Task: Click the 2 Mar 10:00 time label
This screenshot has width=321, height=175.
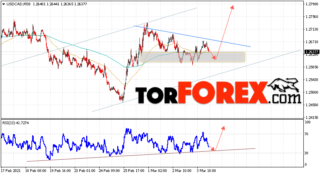Action: (182, 170)
